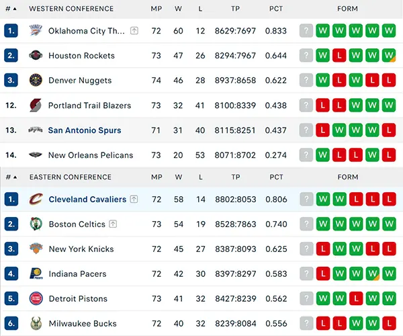Click the Oklahoma City Thunder team logo

pyautogui.click(x=36, y=31)
